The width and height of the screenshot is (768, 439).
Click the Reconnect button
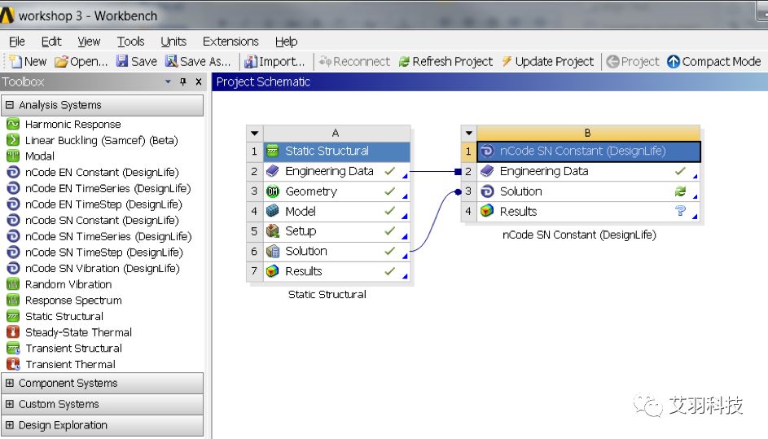(x=354, y=62)
